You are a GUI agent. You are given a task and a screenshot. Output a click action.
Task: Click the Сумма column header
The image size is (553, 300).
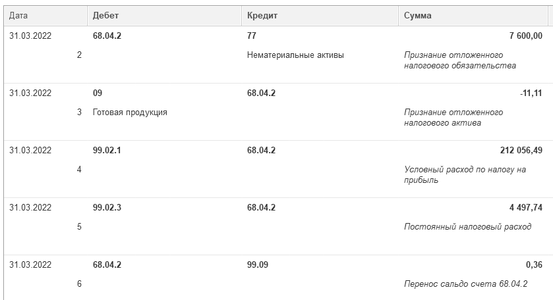click(x=418, y=16)
